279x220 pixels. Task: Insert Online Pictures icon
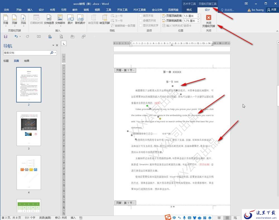tap(80, 19)
